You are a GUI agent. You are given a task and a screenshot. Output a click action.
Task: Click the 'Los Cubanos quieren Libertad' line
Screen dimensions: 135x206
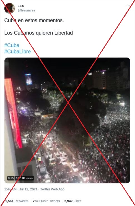click(x=38, y=33)
